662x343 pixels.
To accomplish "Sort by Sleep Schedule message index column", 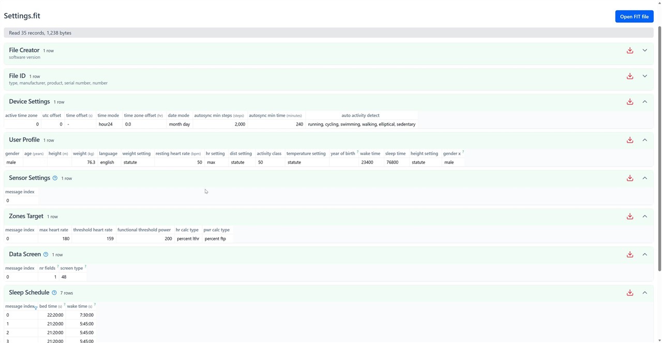I will click(20, 306).
